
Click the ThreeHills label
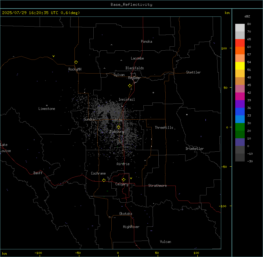(164, 128)
